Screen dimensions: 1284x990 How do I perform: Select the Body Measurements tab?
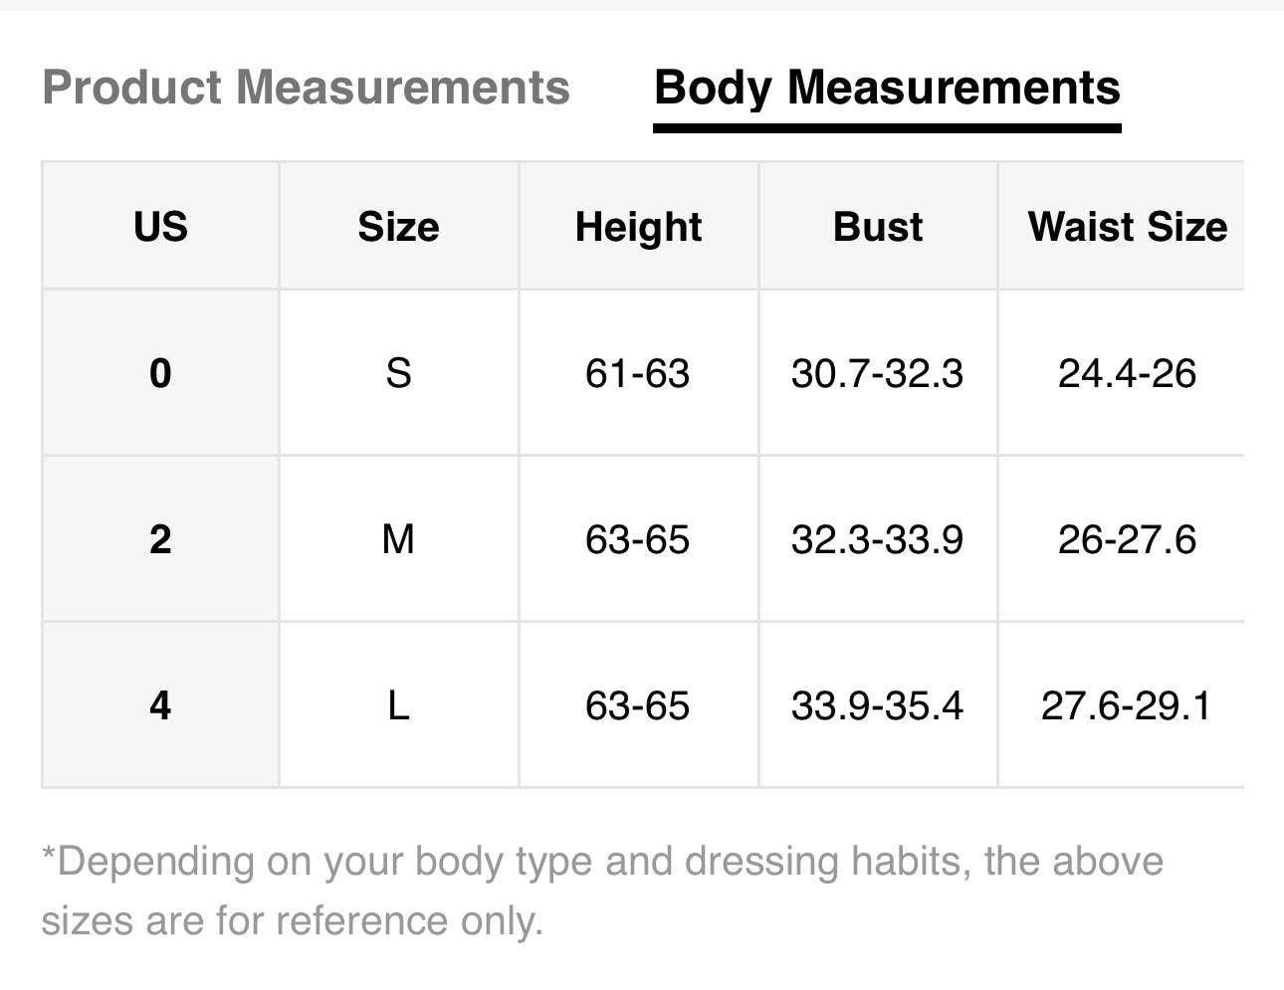click(887, 88)
